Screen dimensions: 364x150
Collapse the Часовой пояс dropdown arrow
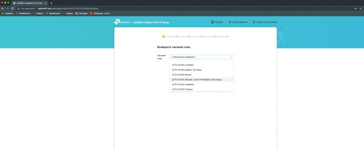point(231,57)
